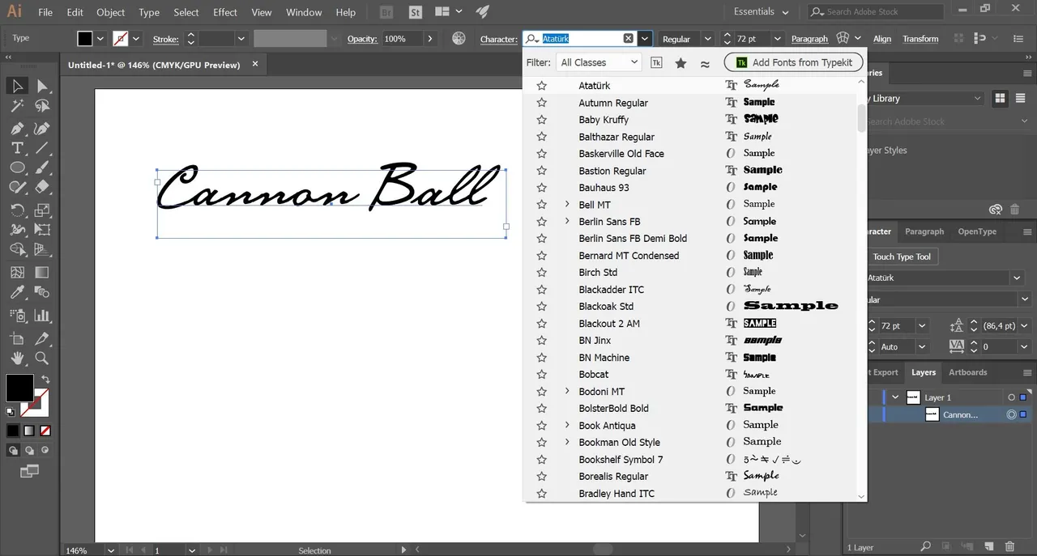Viewport: 1037px width, 556px height.
Task: Select the Pen tool
Action: pyautogui.click(x=17, y=128)
